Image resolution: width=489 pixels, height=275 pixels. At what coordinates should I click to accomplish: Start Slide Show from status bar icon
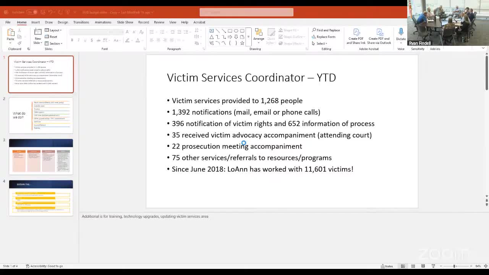(x=433, y=266)
